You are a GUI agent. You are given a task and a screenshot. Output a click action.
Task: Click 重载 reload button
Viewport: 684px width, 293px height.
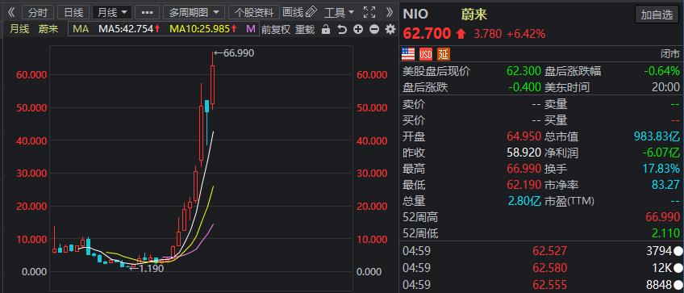[x=305, y=29]
